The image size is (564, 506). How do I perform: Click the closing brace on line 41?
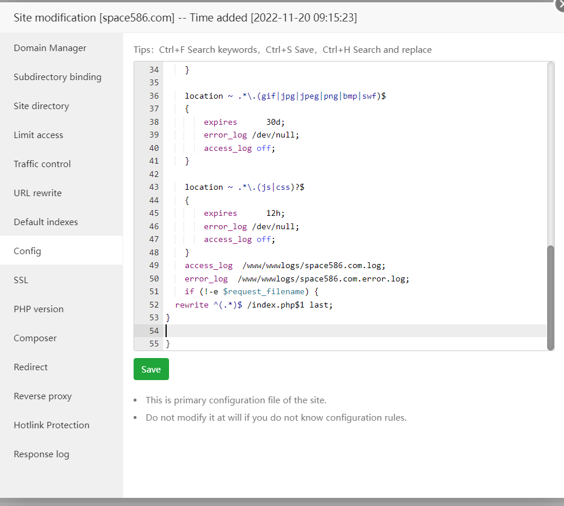pyautogui.click(x=187, y=161)
